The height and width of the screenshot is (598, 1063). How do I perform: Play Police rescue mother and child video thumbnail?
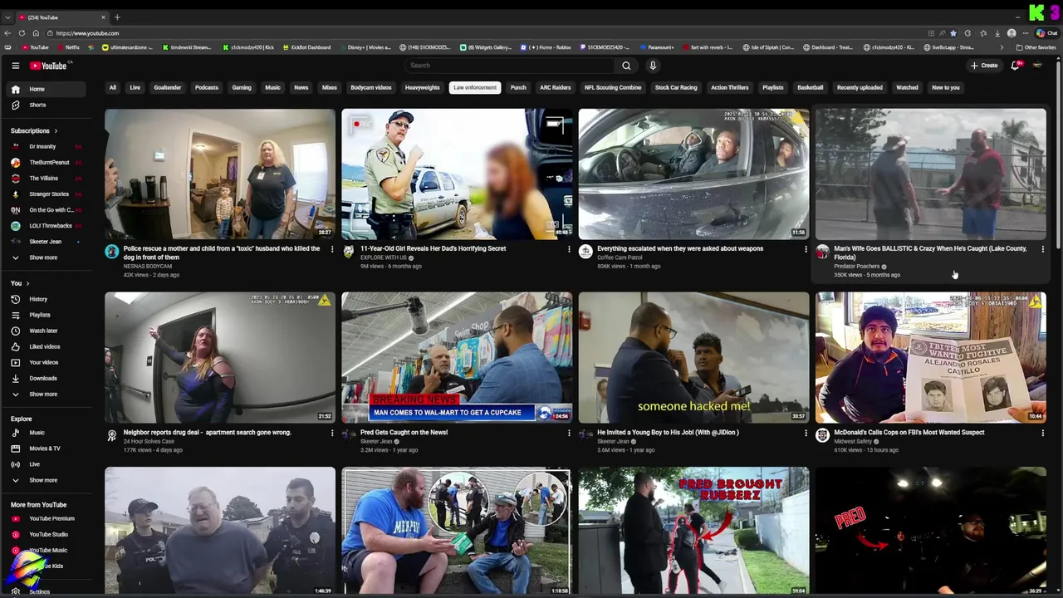pyautogui.click(x=220, y=174)
